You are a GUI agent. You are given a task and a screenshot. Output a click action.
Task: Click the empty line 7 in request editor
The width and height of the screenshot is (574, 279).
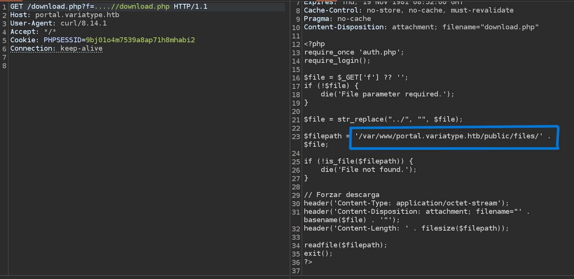[x=148, y=57]
